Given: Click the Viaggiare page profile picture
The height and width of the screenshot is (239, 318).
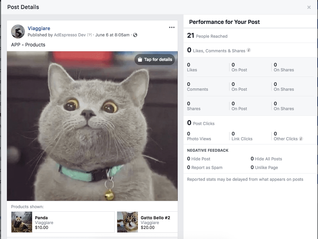Looking at the screenshot, I should tap(18, 32).
